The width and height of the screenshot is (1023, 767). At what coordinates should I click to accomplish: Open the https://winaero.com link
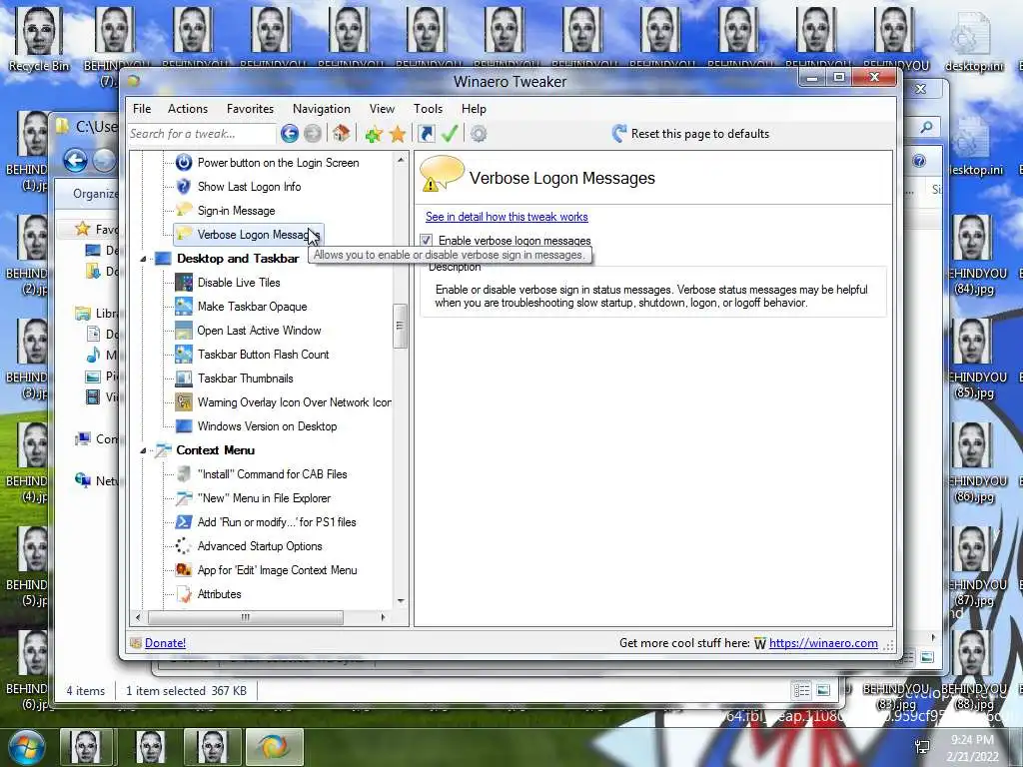click(x=823, y=643)
